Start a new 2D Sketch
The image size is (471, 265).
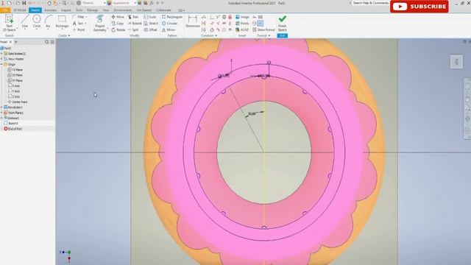(x=9, y=23)
